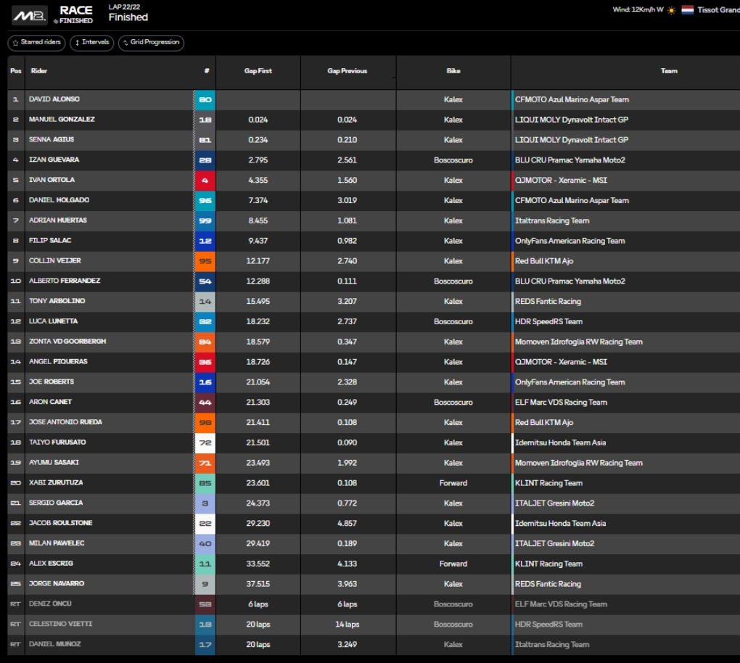740x663 pixels.
Task: Click number badge 99 of Adrian Huertas
Action: (x=205, y=221)
